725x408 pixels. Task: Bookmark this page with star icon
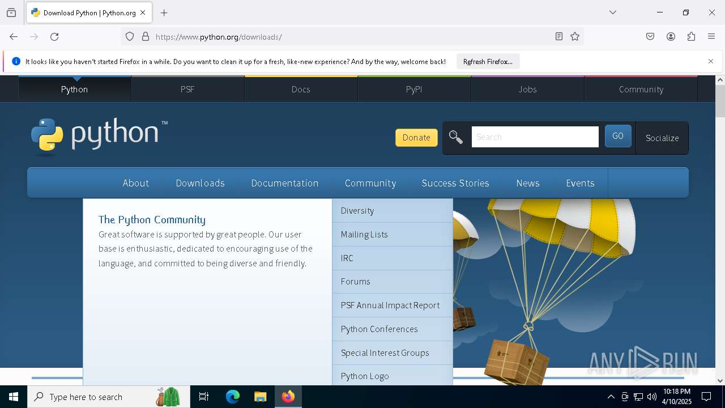575,37
